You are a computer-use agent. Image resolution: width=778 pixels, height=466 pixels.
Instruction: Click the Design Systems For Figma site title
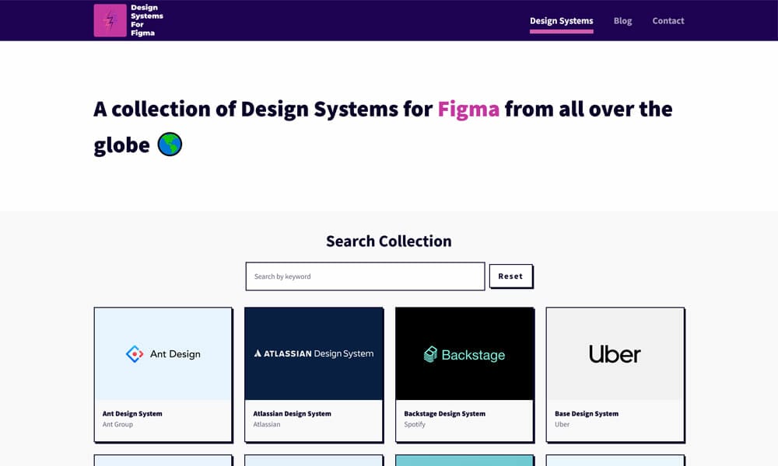147,20
